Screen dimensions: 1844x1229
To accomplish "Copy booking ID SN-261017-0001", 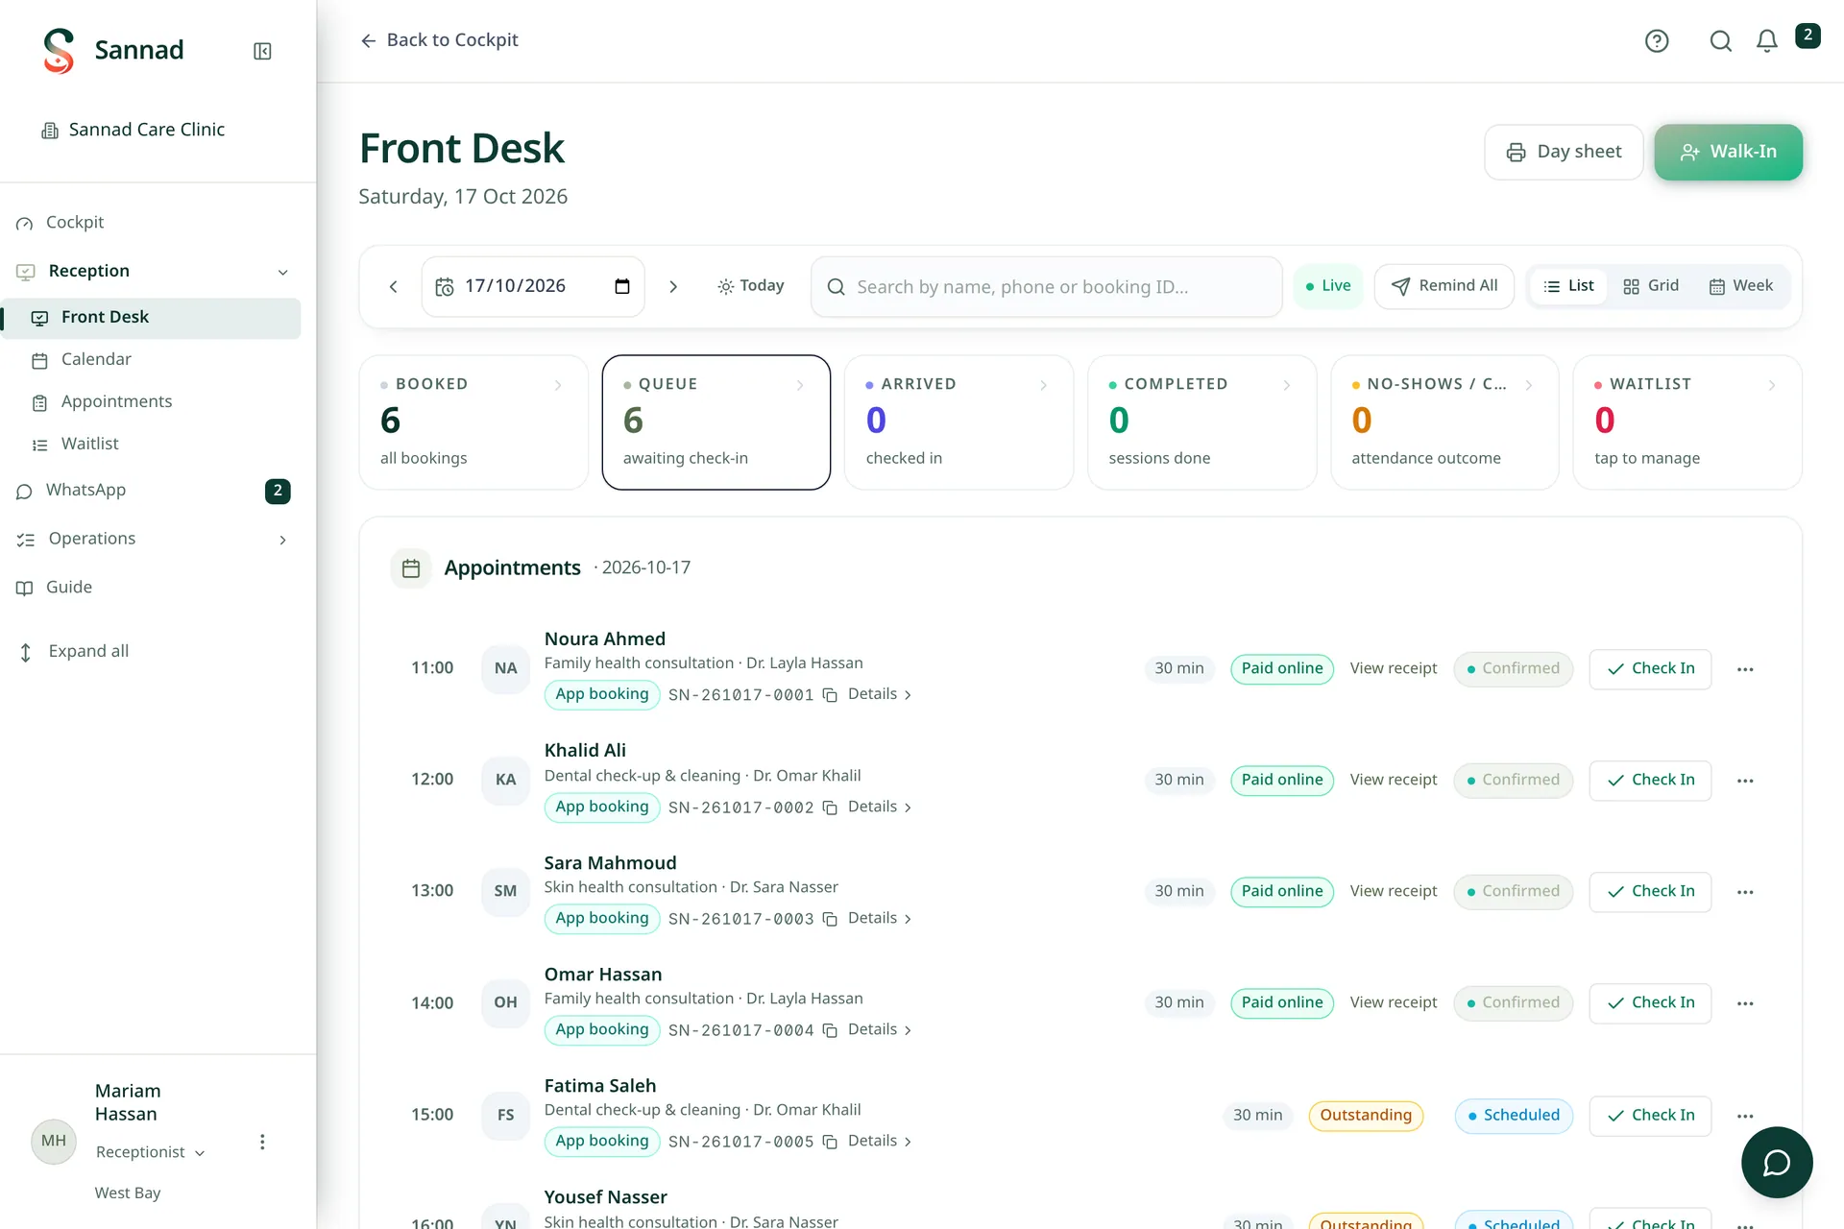I will [830, 695].
